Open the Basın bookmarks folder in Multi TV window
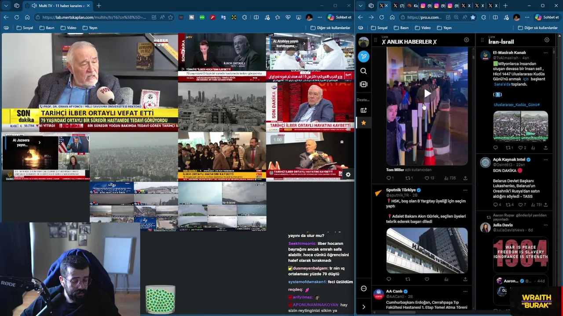Screen dimensions: 563x316 [x=47, y=28]
